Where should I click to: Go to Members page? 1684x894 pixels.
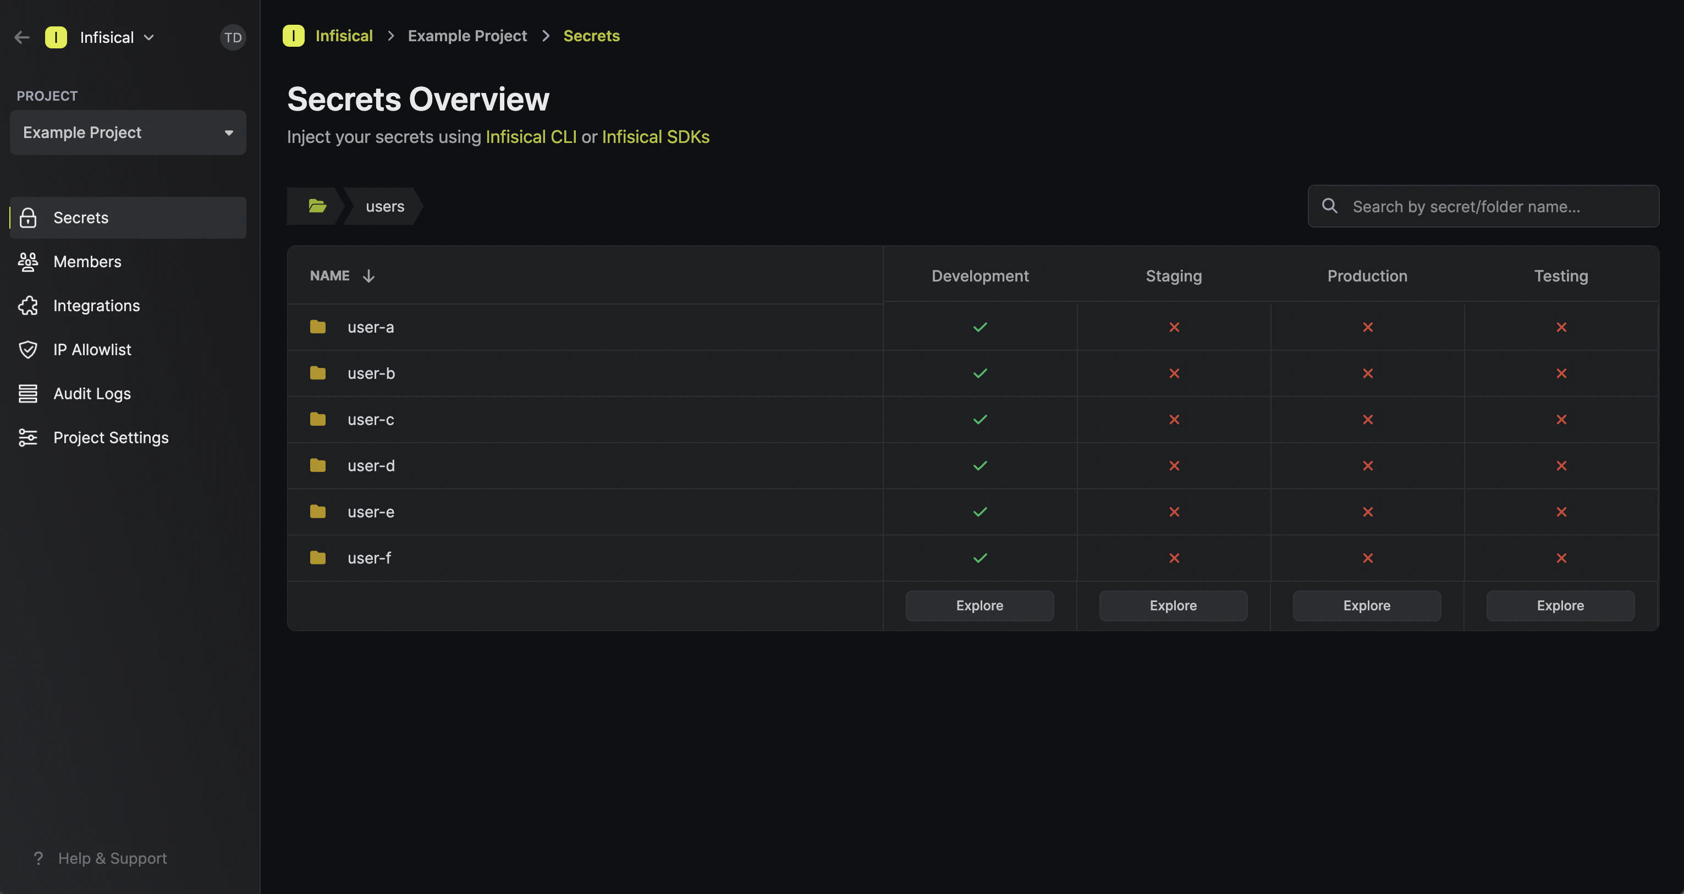tap(128, 261)
